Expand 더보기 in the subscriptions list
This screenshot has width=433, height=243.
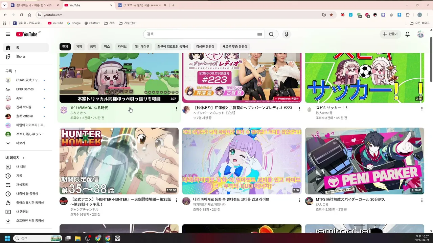tap(26, 143)
